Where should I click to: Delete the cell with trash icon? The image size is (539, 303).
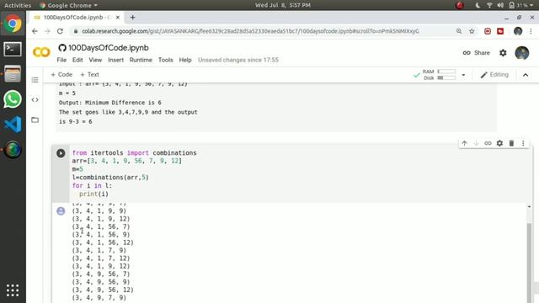[511, 143]
